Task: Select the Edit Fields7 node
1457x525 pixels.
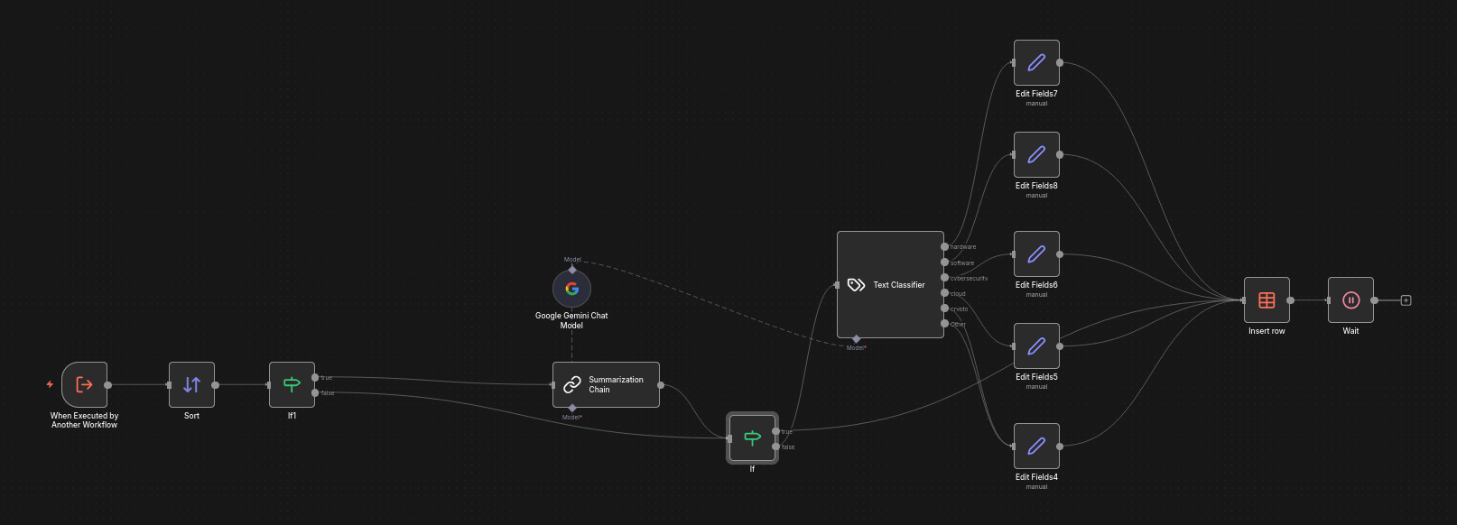Action: point(1036,62)
